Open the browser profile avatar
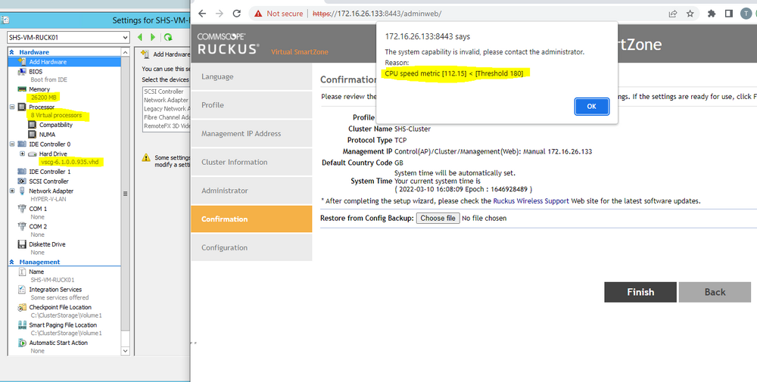Viewport: 757px width, 382px height. pos(746,14)
